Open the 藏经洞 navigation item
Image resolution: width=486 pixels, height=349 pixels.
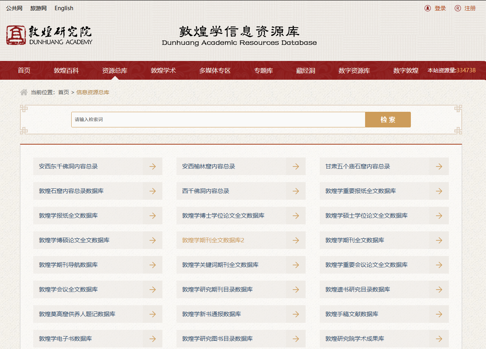click(306, 71)
